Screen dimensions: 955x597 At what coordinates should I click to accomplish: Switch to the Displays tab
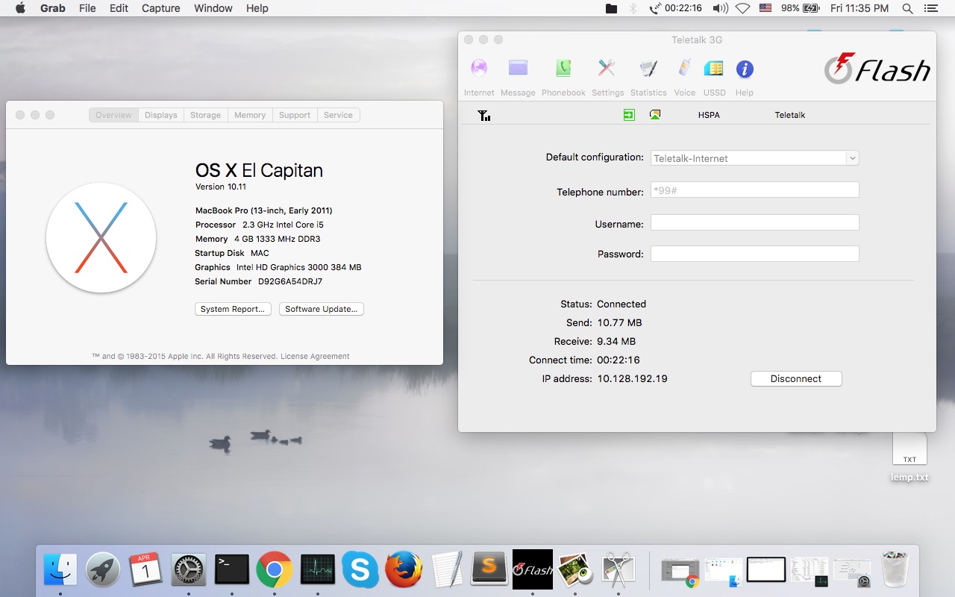pos(161,115)
